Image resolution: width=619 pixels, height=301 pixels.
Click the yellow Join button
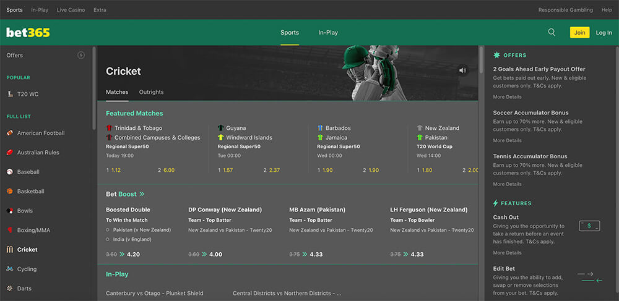(x=579, y=32)
